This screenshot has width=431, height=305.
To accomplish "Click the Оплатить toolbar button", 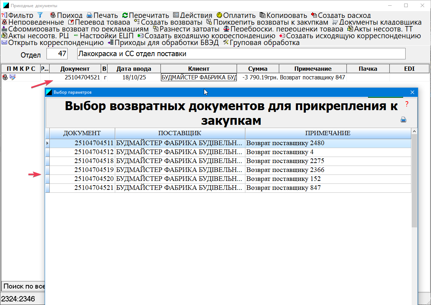I will click(x=236, y=15).
